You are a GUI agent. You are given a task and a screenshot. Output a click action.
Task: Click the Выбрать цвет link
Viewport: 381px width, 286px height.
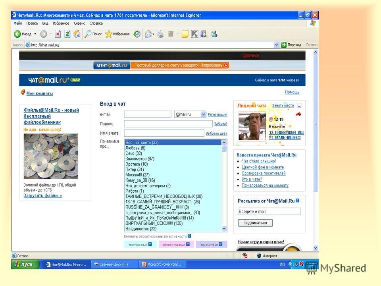click(217, 133)
